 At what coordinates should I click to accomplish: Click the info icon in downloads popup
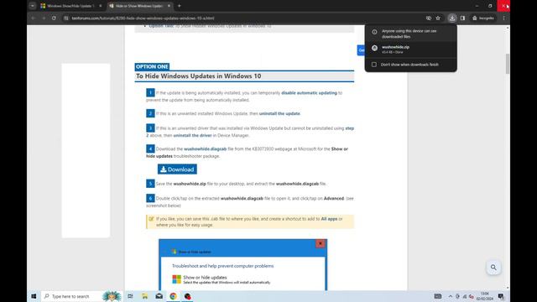coord(375,32)
